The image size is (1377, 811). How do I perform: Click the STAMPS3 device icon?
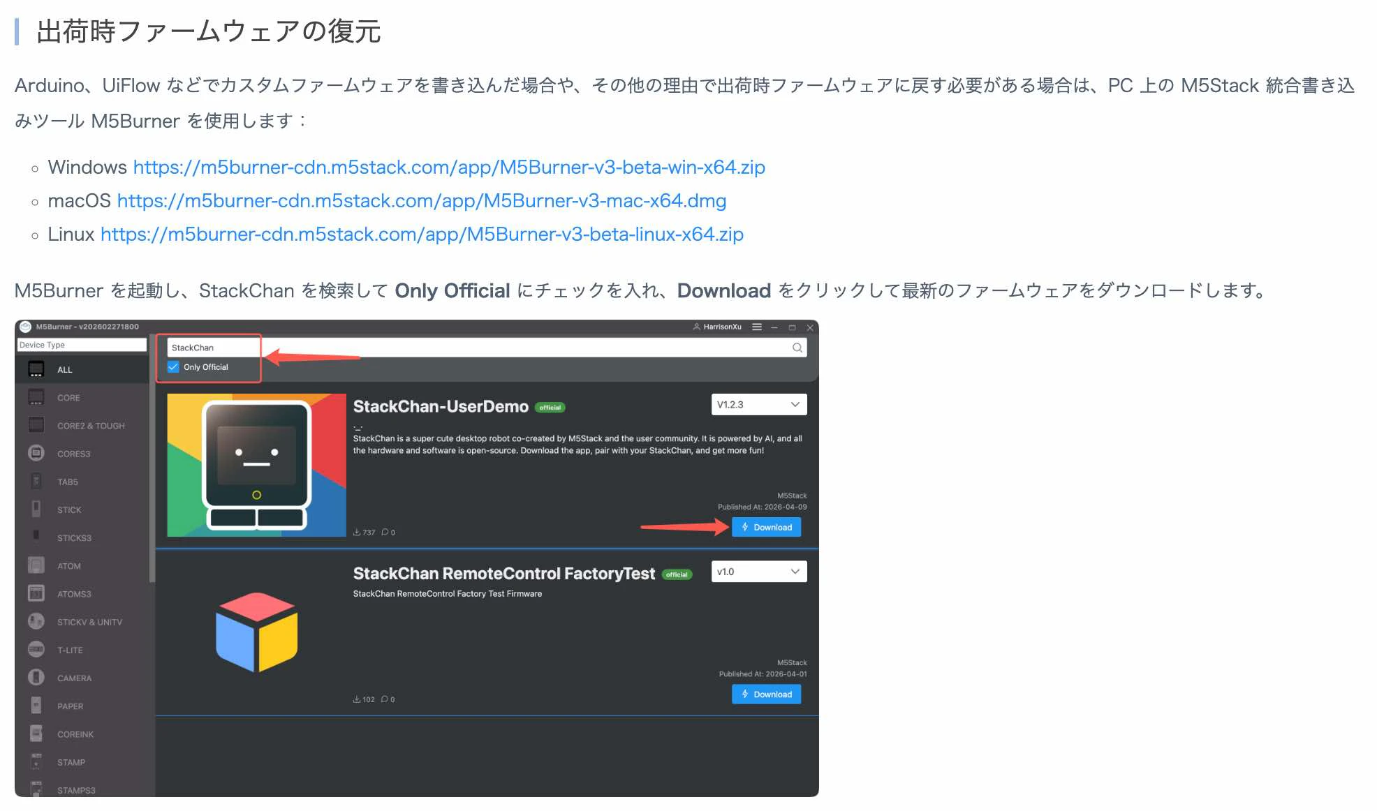click(36, 788)
